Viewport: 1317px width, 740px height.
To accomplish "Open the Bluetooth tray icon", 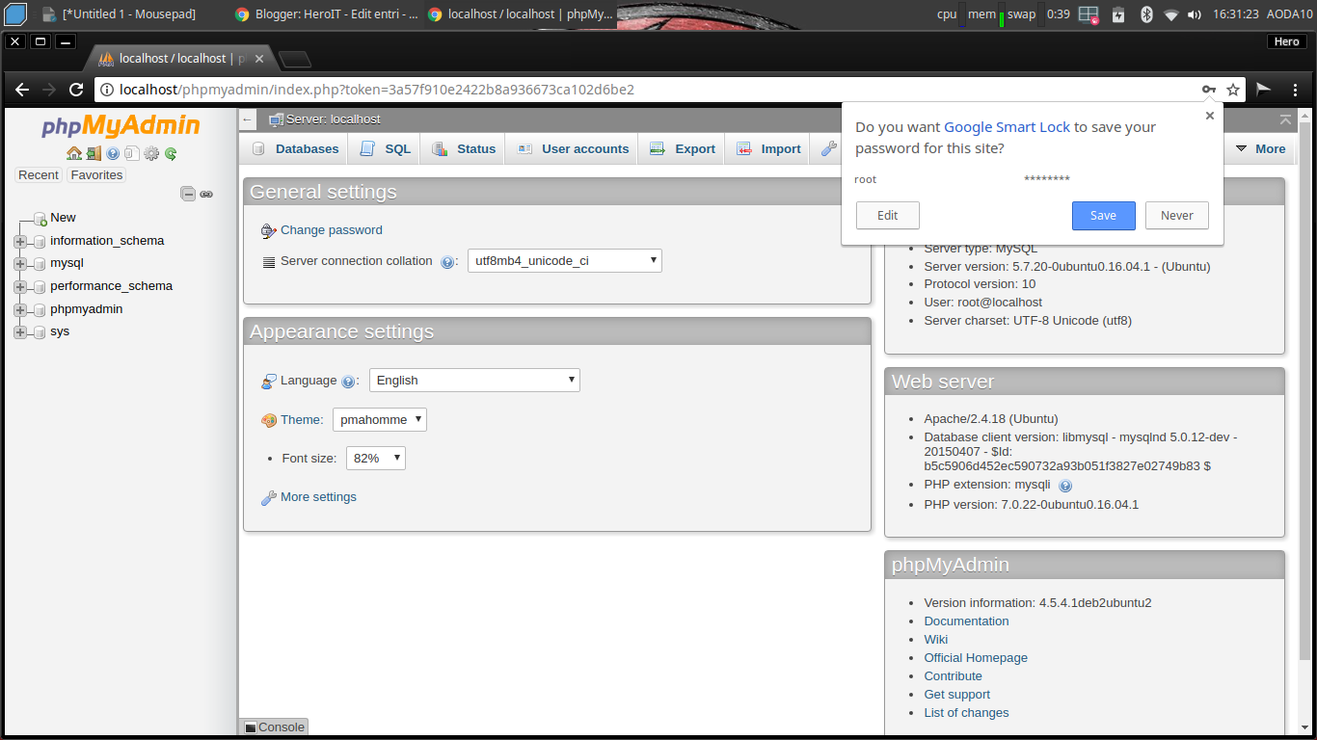I will click(x=1146, y=14).
